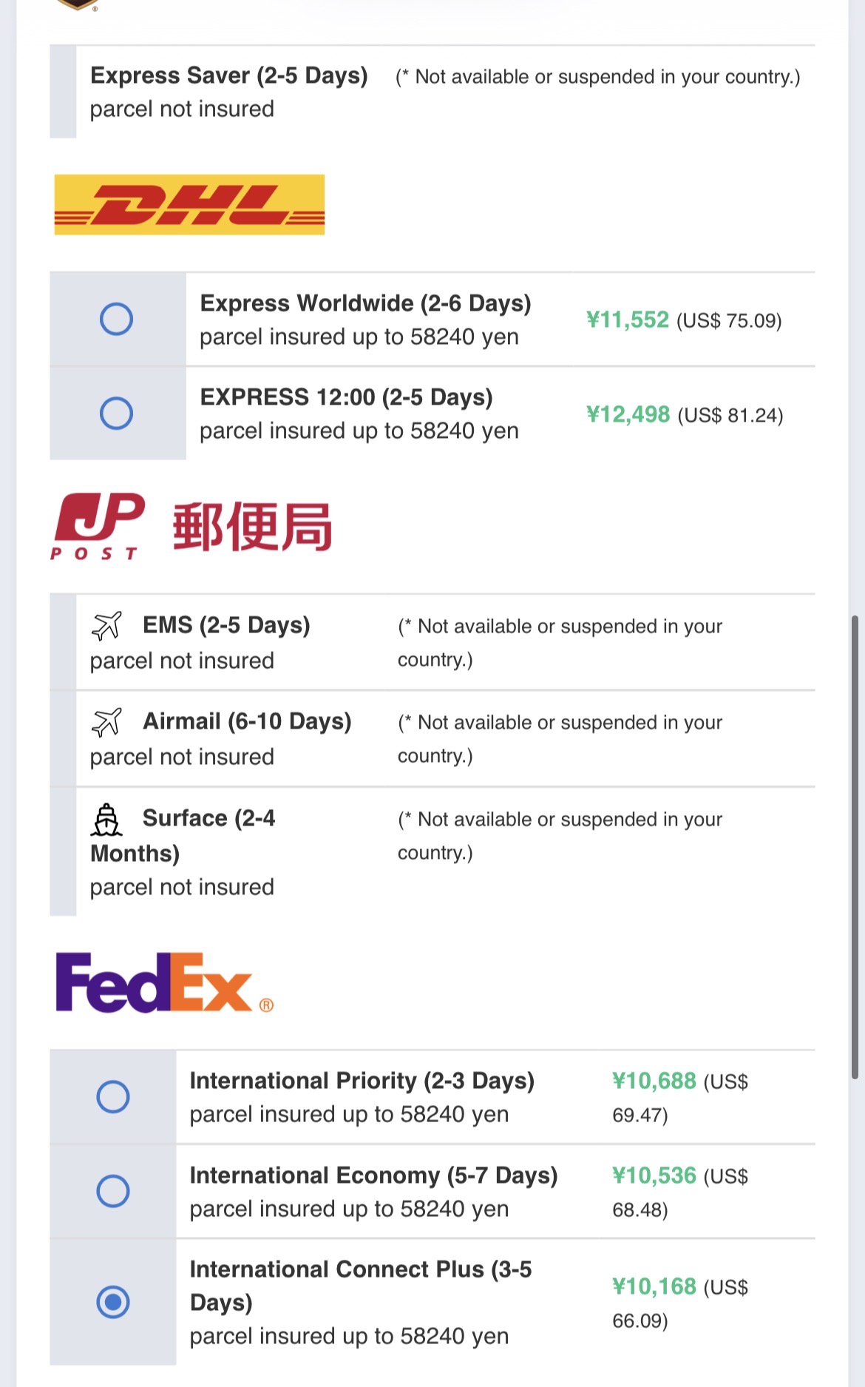Click Airmail not available notice

click(560, 739)
